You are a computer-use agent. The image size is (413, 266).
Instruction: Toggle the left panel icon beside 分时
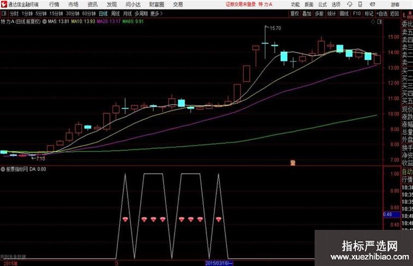3,14
